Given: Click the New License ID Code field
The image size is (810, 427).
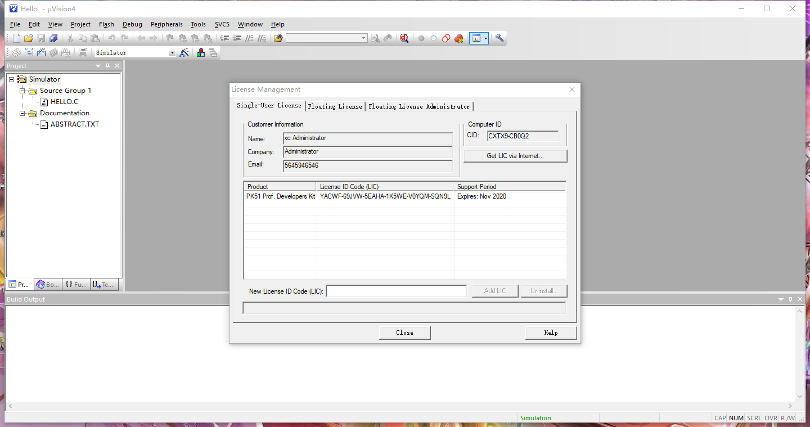Looking at the screenshot, I should (397, 291).
